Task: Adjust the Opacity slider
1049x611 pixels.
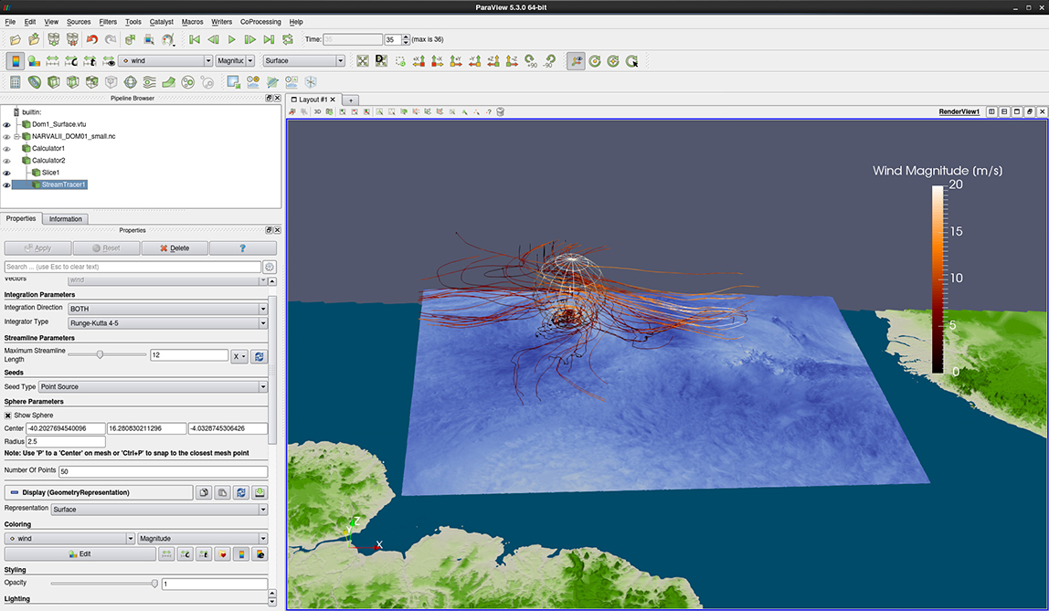Action: click(154, 584)
